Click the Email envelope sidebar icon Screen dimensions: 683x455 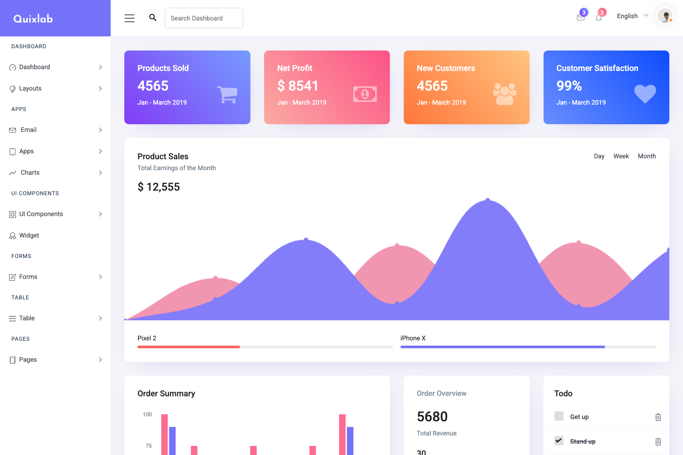12,130
